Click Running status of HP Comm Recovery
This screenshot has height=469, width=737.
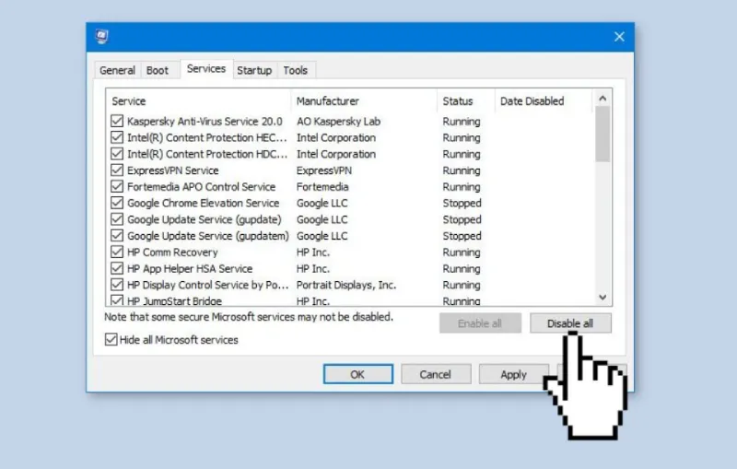[x=462, y=252]
